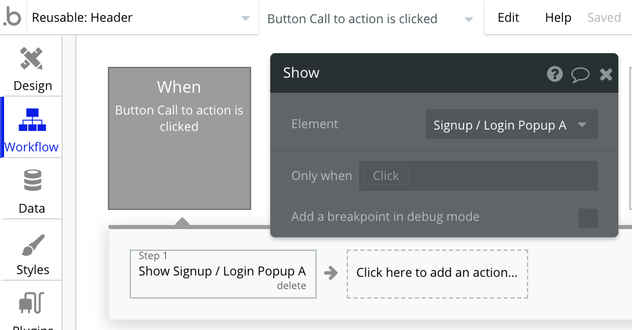Open the Plugins tab
Viewport: 632px width, 330px height.
pyautogui.click(x=32, y=310)
